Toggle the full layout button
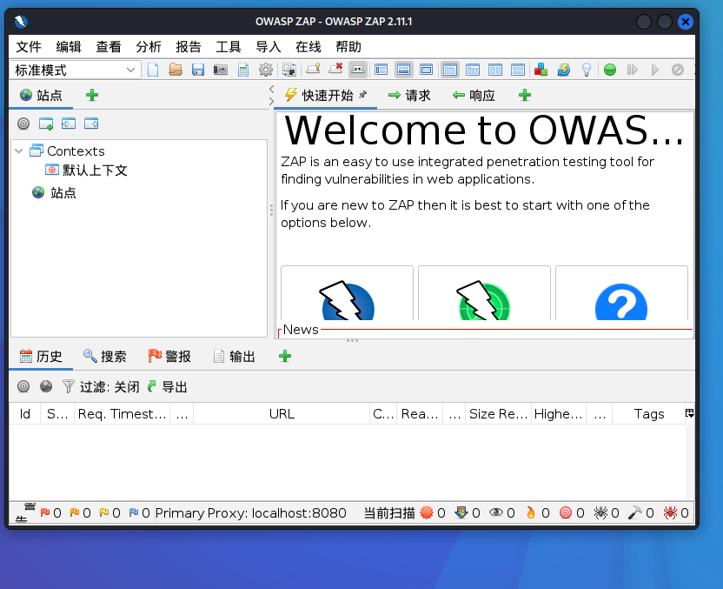This screenshot has height=589, width=723. click(426, 70)
